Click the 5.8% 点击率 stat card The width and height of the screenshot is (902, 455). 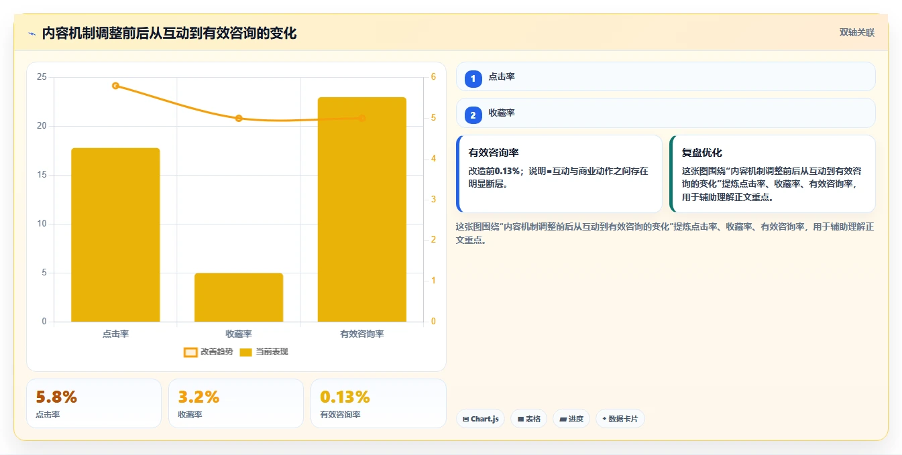click(x=94, y=403)
